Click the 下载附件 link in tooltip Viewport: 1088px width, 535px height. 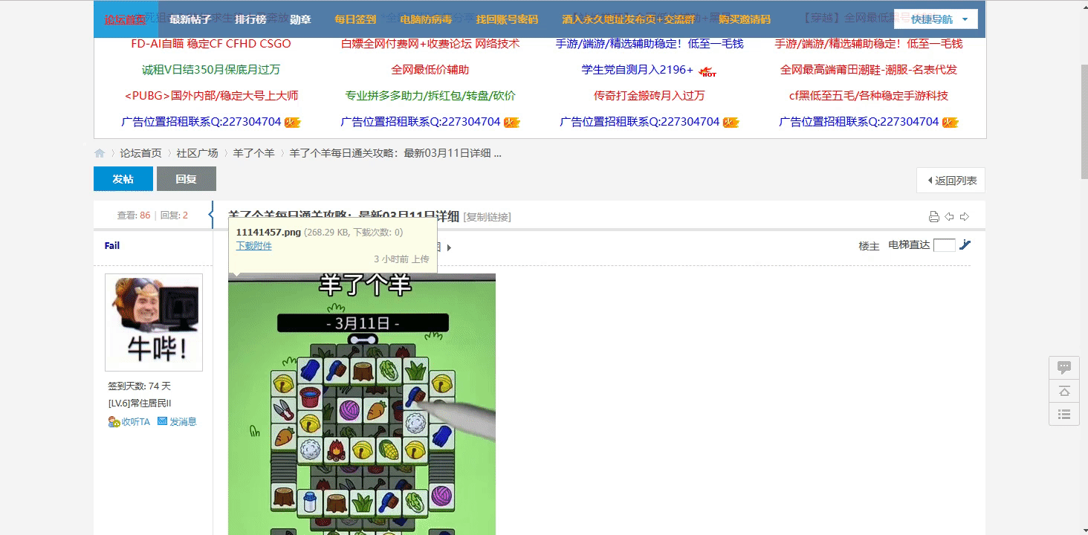point(253,246)
